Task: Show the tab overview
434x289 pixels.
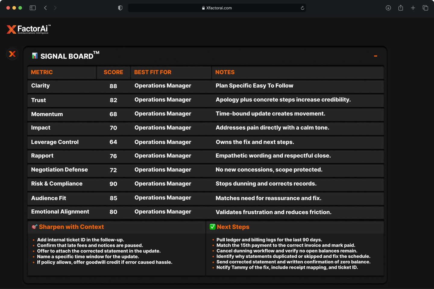Action: [425, 8]
